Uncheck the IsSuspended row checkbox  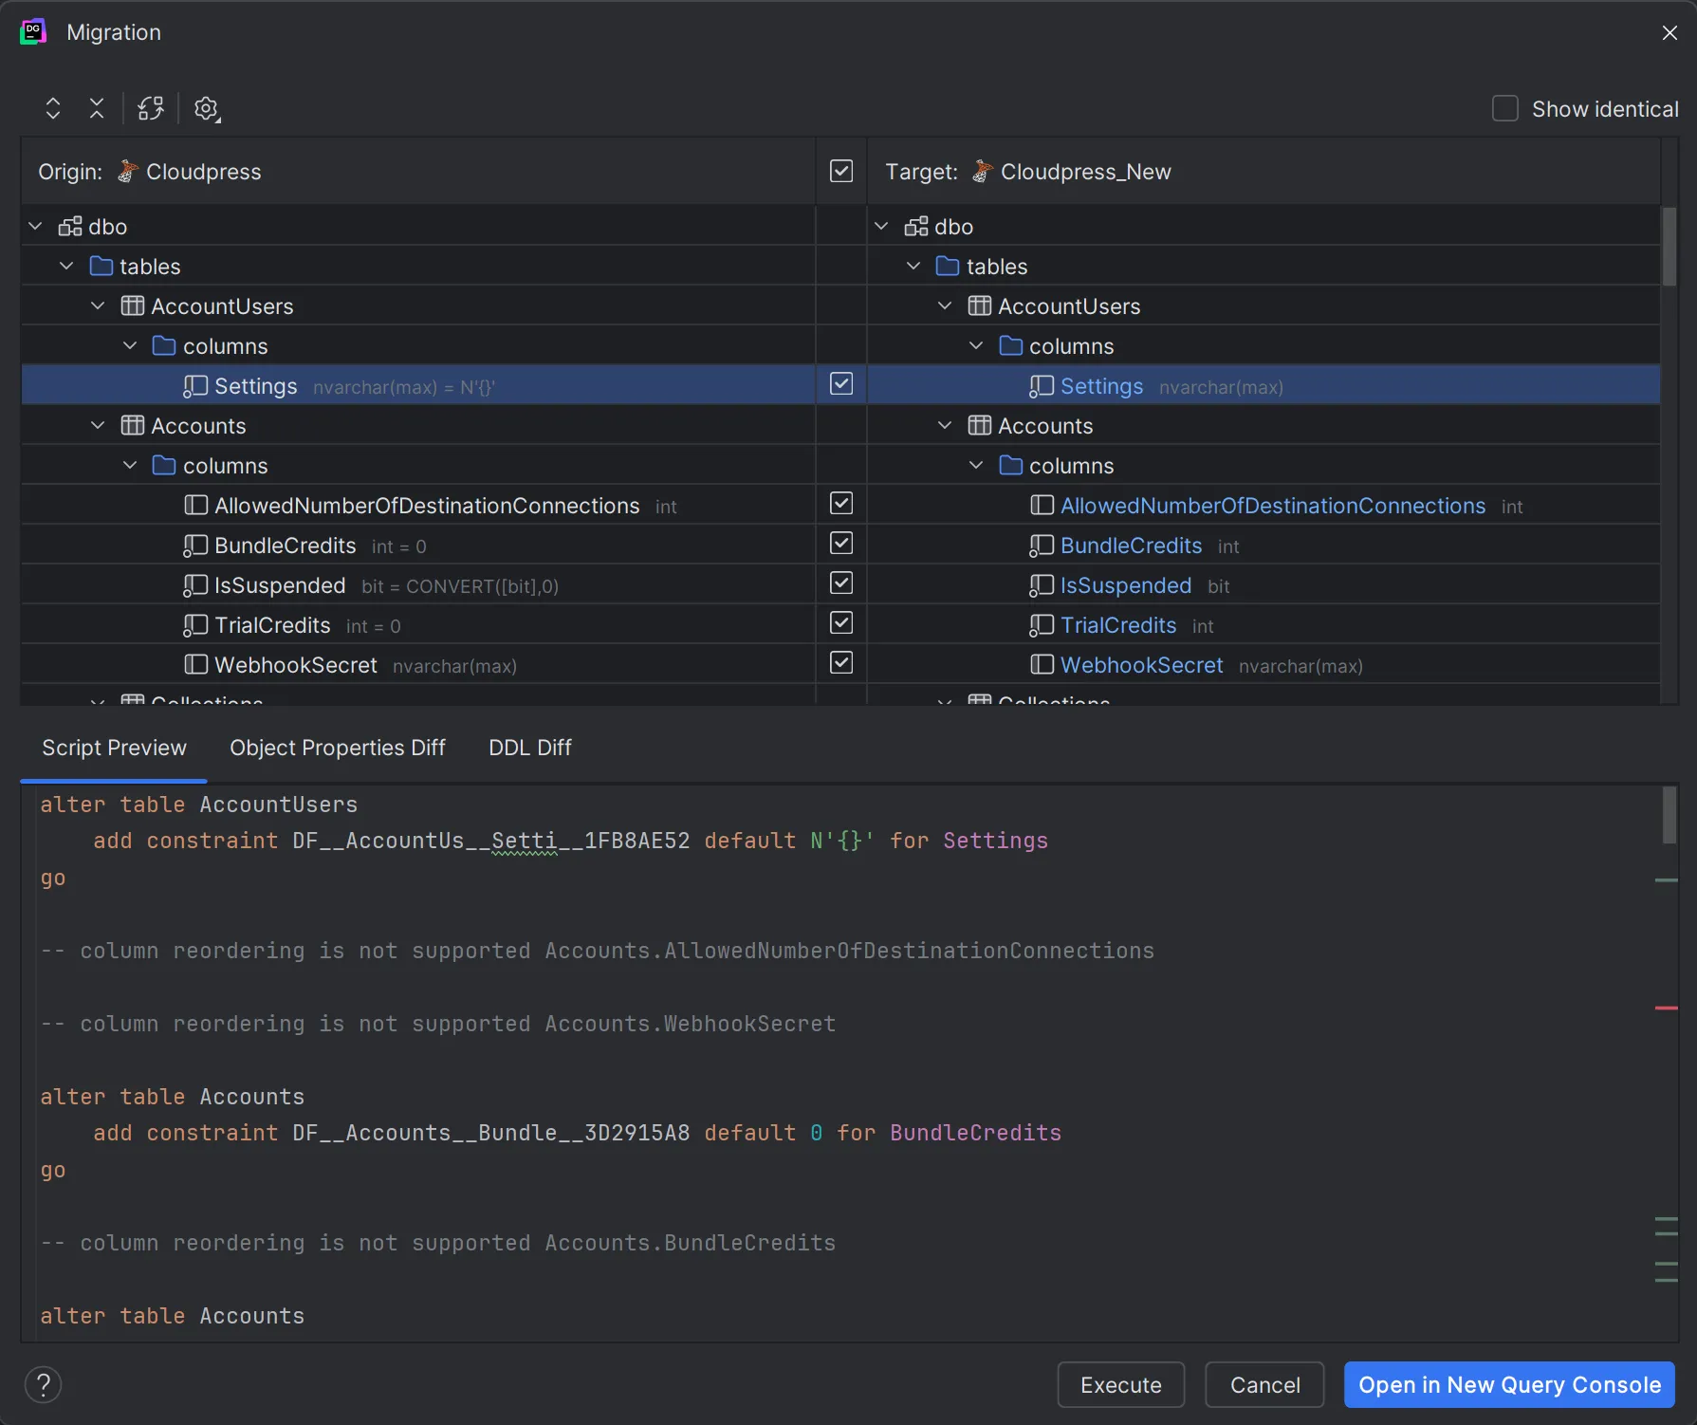pos(840,583)
